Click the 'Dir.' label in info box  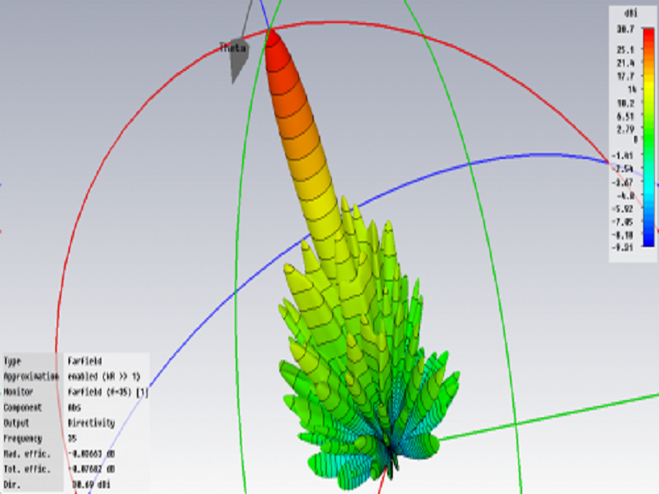12,485
